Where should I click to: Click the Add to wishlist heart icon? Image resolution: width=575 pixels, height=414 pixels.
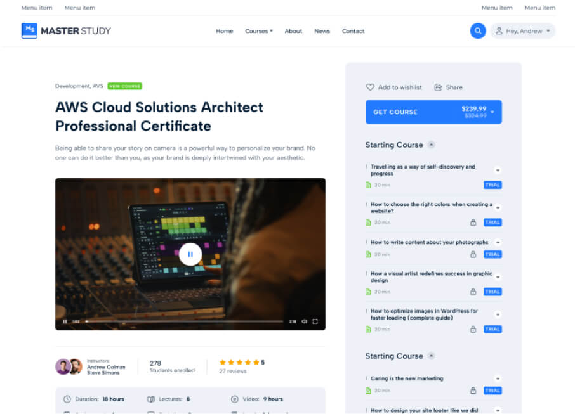tap(370, 87)
